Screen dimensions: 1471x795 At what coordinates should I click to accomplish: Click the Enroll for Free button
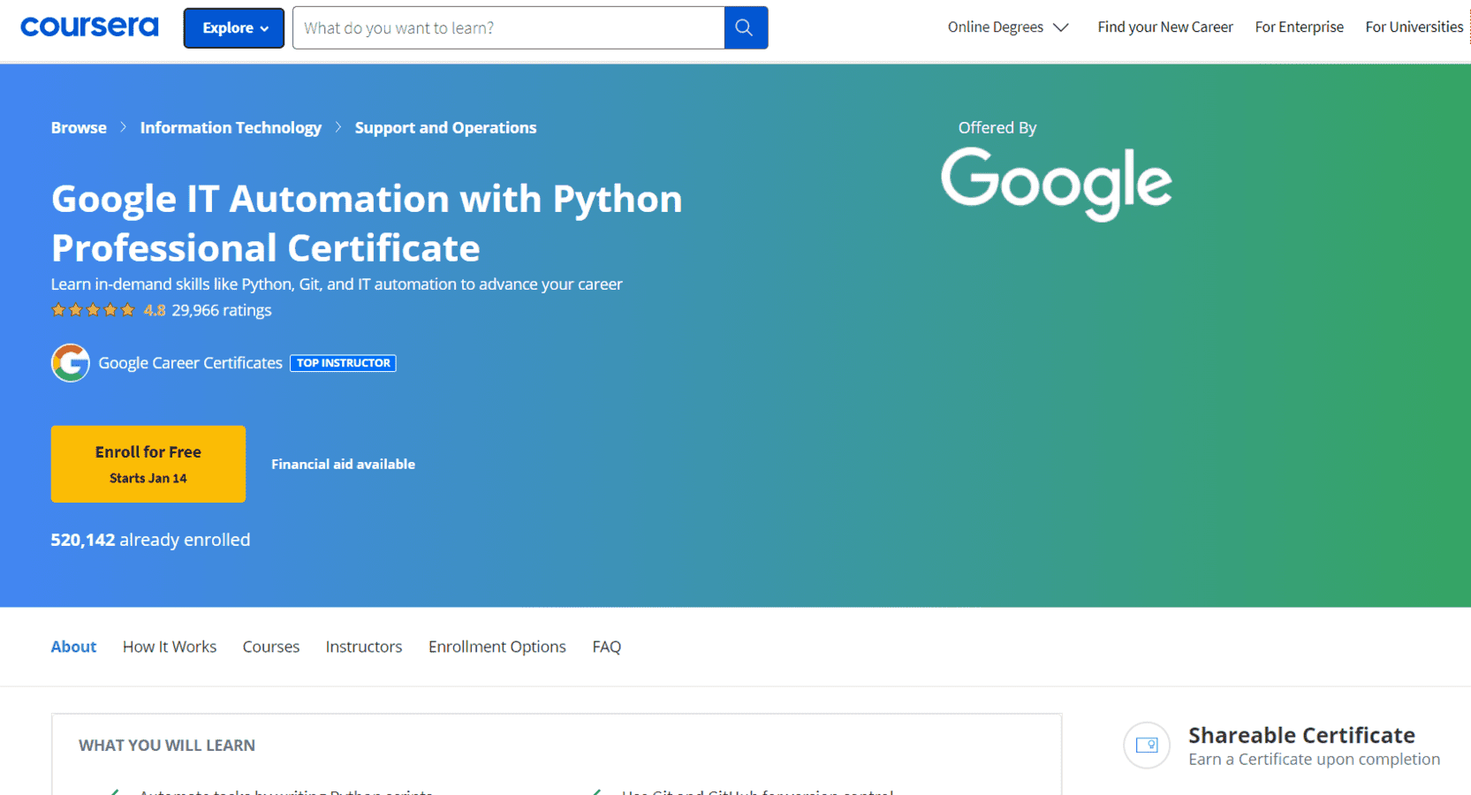(x=148, y=463)
